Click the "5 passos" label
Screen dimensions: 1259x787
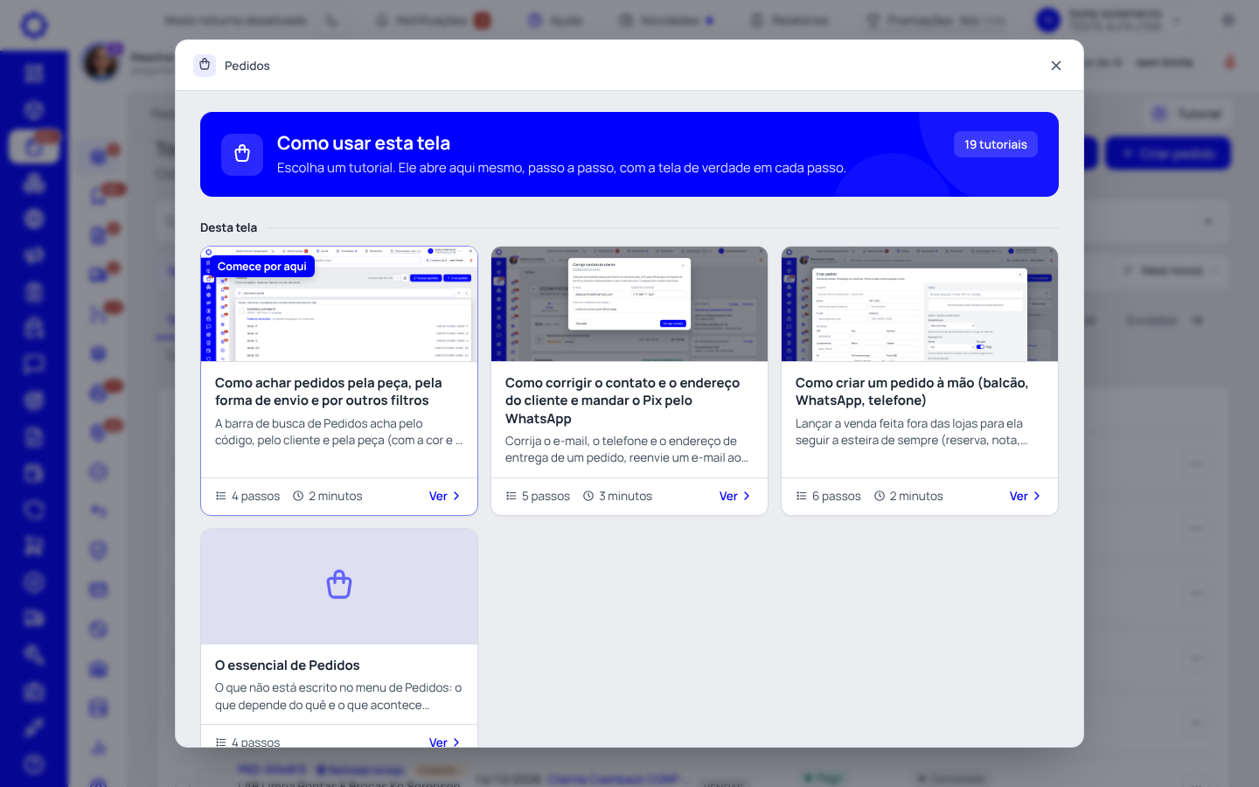pyautogui.click(x=538, y=496)
